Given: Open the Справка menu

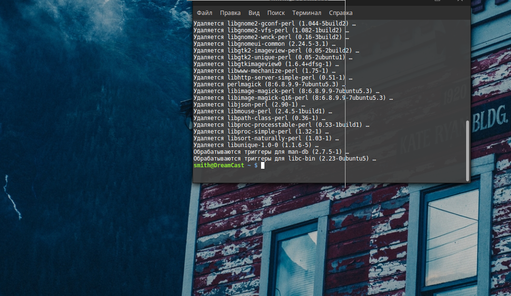Looking at the screenshot, I should pos(341,13).
